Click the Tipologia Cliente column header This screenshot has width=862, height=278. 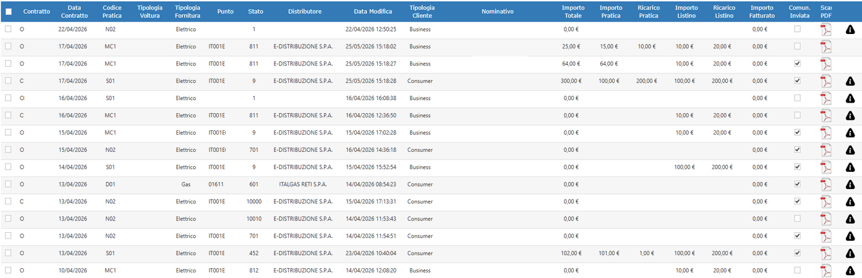click(x=422, y=12)
